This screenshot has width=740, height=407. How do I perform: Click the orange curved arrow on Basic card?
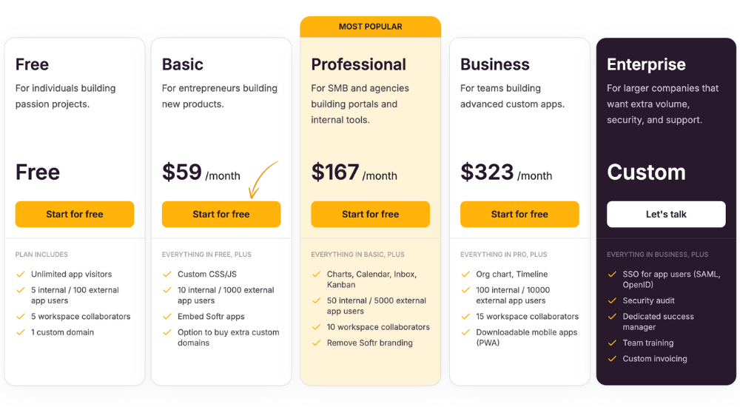[263, 179]
